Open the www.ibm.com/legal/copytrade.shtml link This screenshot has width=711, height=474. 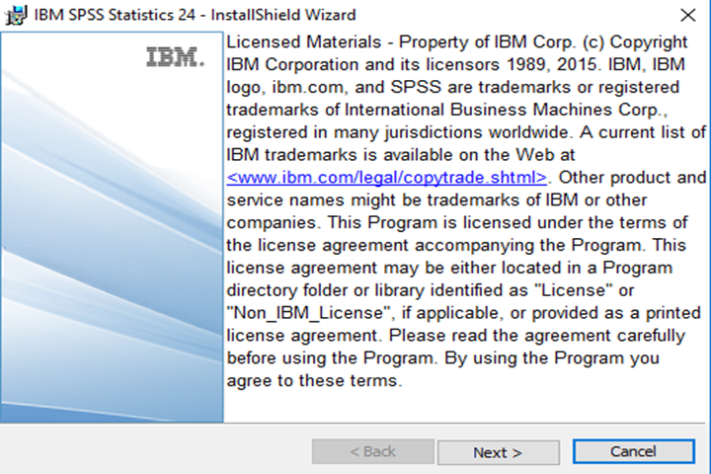(387, 178)
